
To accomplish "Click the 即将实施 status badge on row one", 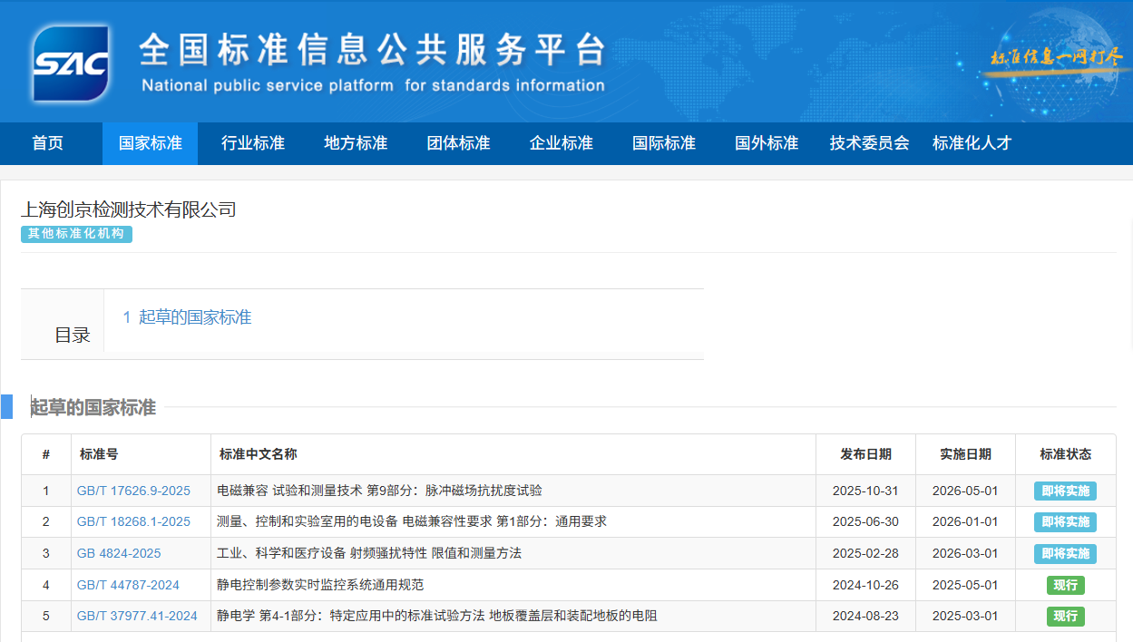I will click(1065, 491).
